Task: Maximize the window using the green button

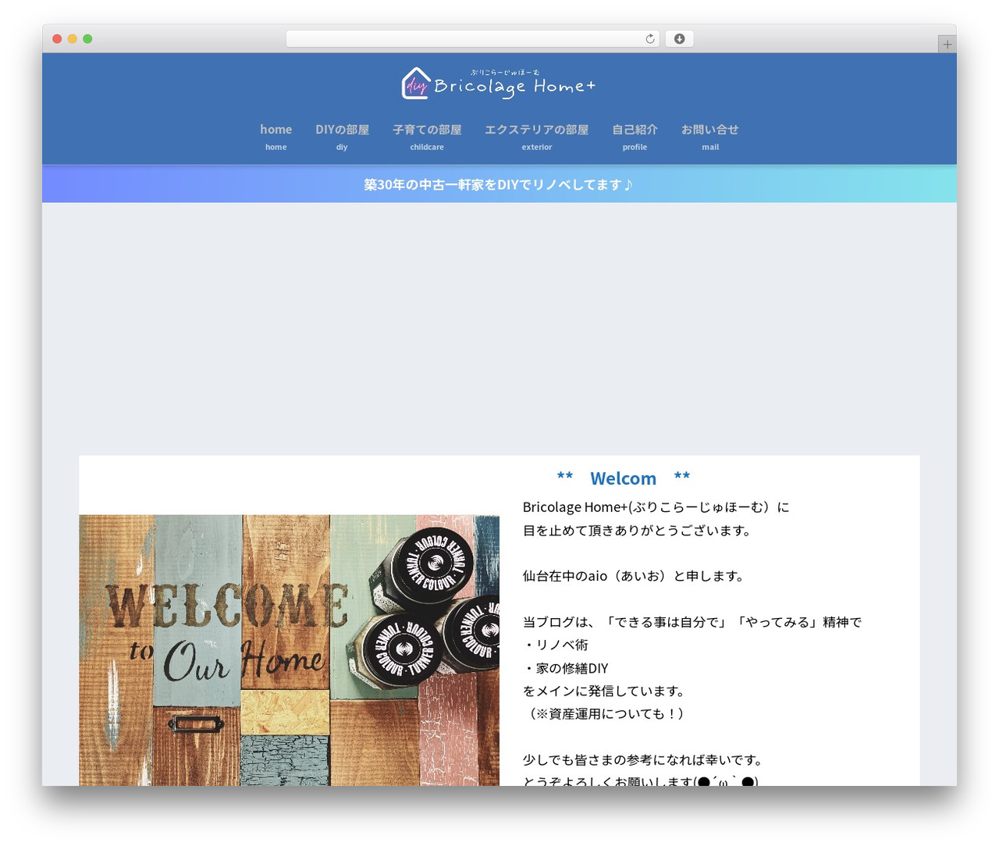Action: click(87, 39)
